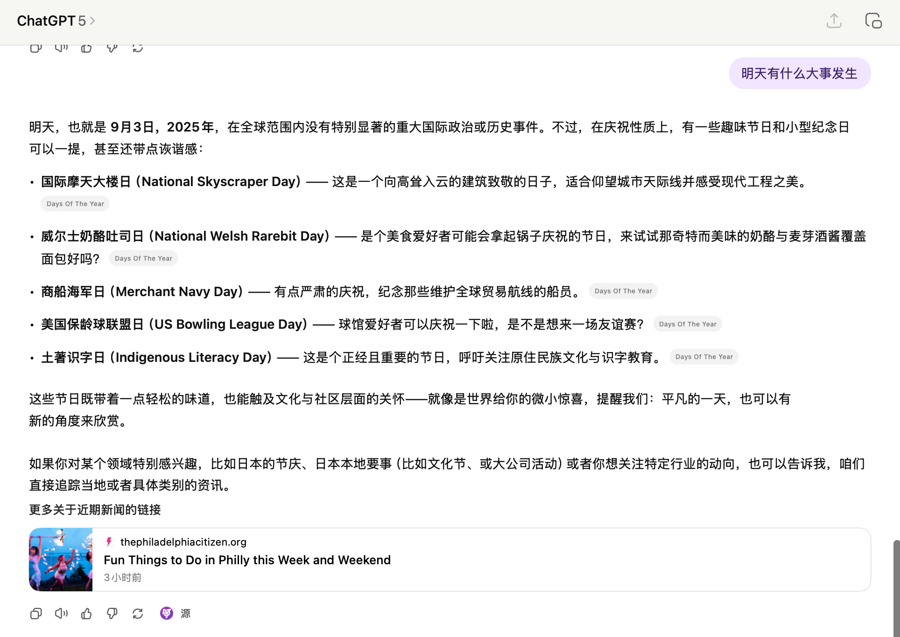
Task: Read response aloud with bottom speaker icon
Action: pyautogui.click(x=61, y=614)
